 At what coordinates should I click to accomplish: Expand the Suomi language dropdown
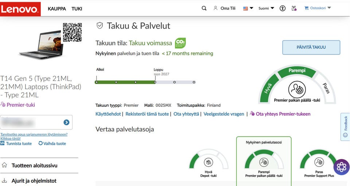(x=266, y=8)
